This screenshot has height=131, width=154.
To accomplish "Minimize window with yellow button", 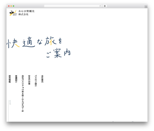I will tap(11, 6).
